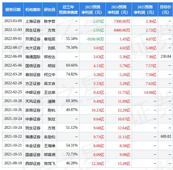
Task: Click the 报告日期 column header
Action: point(13,10)
